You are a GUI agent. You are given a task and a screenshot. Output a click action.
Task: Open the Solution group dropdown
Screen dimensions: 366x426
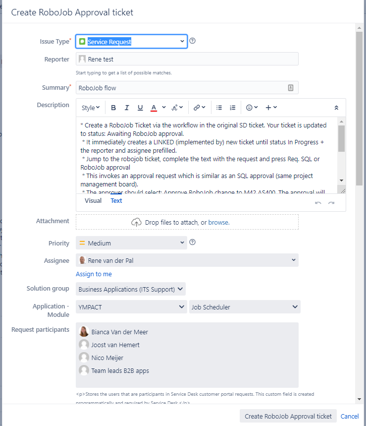click(x=131, y=289)
